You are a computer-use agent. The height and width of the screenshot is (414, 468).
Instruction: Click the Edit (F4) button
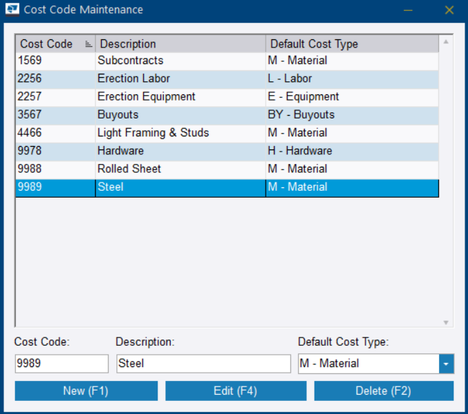coord(235,391)
